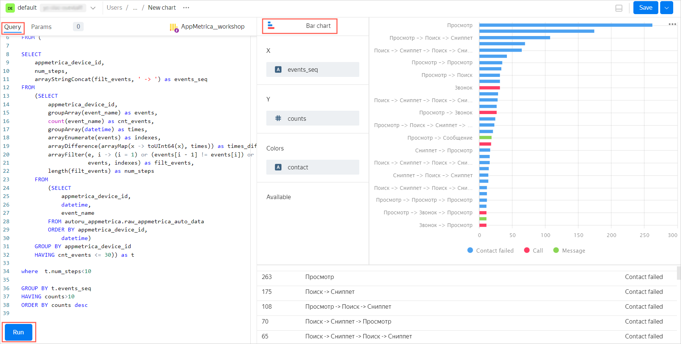The width and height of the screenshot is (681, 344).
Task: Toggle the Message legend series
Action: coord(569,251)
